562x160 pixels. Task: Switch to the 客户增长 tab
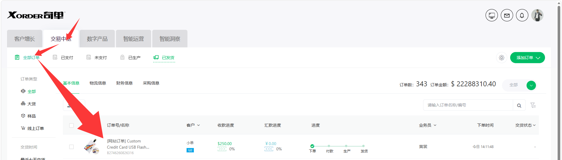coord(25,39)
